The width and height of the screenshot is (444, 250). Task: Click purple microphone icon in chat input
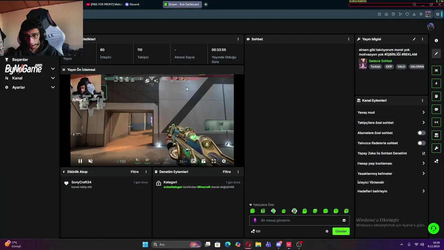(x=255, y=220)
